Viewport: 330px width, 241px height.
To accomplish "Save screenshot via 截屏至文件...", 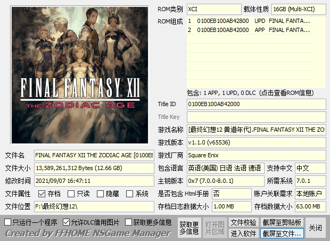I will 282,234.
